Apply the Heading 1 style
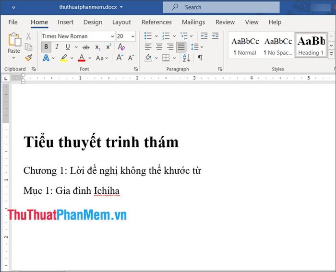Viewport: 336px width, 272px height. (311, 45)
